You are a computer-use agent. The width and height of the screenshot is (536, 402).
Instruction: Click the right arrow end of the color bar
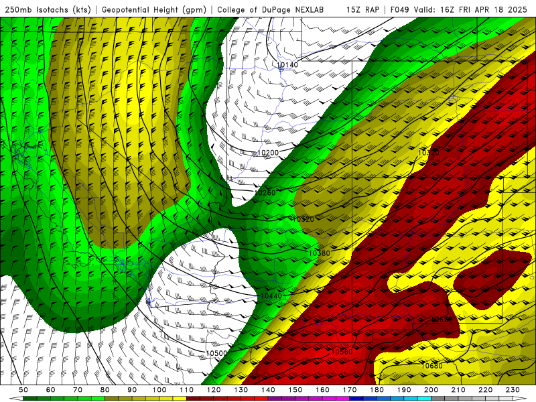520,399
